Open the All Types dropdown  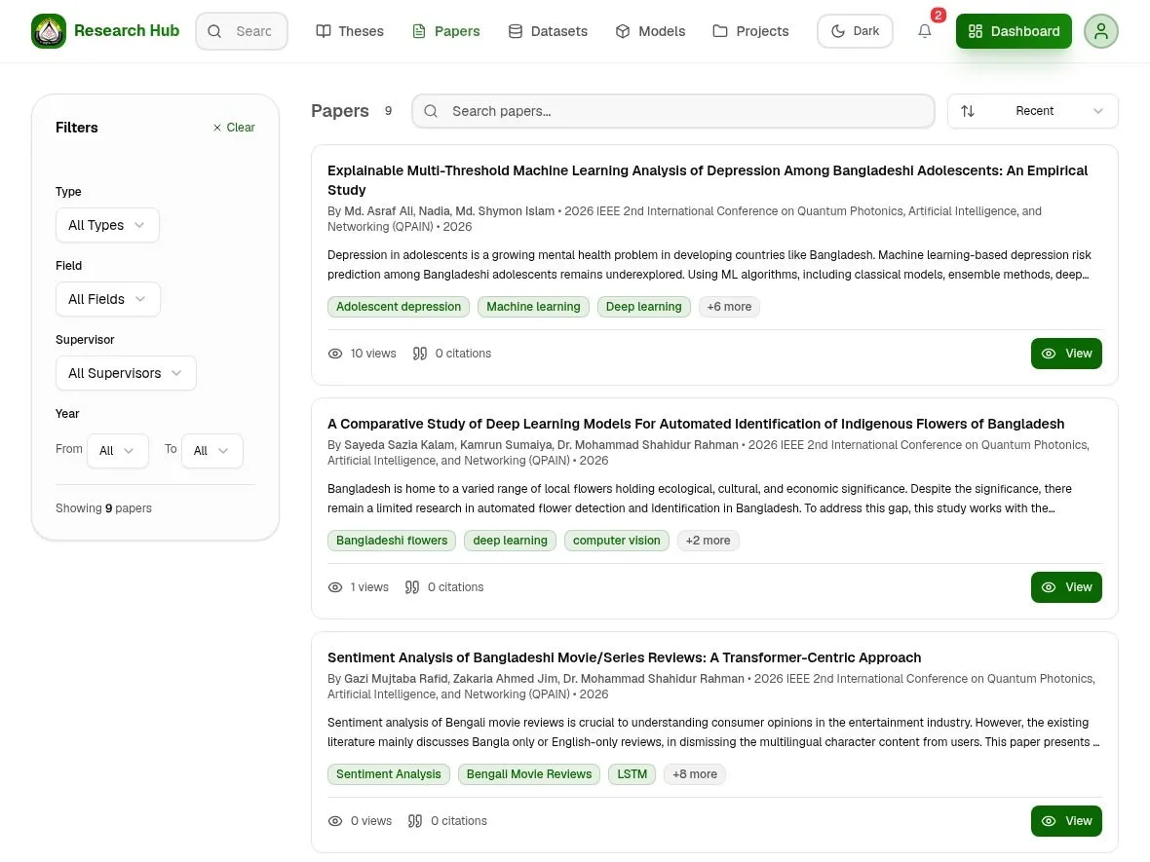(x=107, y=225)
